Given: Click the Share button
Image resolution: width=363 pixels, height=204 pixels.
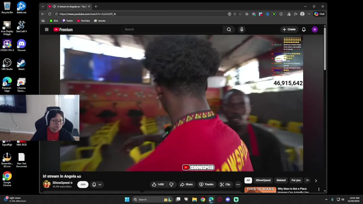Looking at the screenshot, I should (186, 184).
